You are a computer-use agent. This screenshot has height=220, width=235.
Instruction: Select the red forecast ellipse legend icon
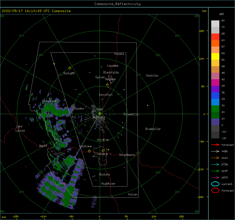point(215,190)
